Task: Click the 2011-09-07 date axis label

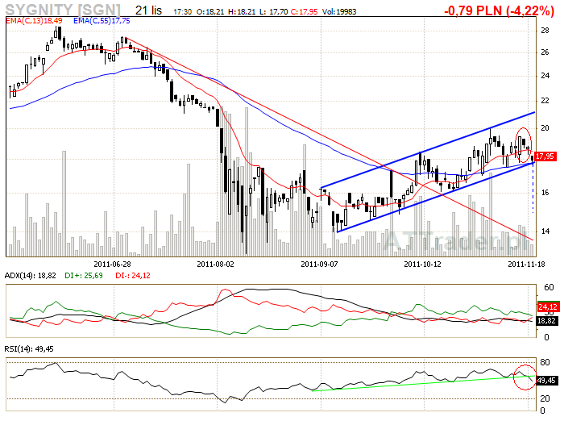Action: tap(319, 264)
